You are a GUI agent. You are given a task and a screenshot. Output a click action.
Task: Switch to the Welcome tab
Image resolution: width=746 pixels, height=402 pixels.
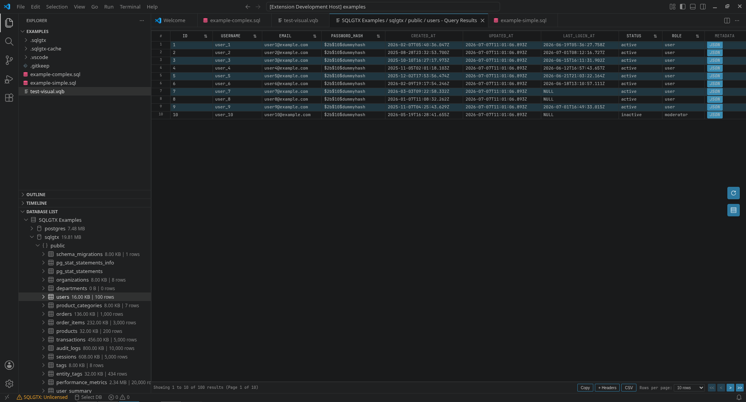click(x=174, y=21)
